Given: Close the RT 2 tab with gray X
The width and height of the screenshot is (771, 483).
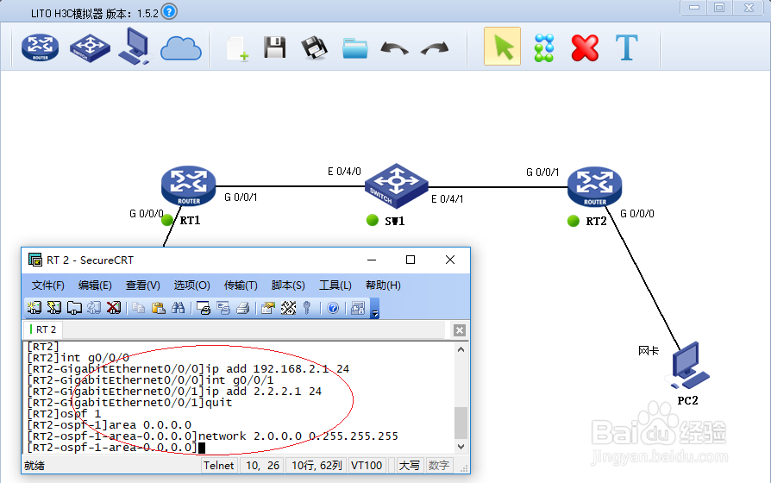Looking at the screenshot, I should pyautogui.click(x=460, y=330).
